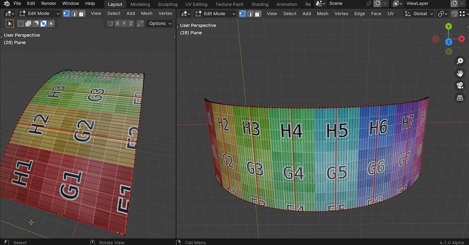Open the Help menu

coord(90,4)
